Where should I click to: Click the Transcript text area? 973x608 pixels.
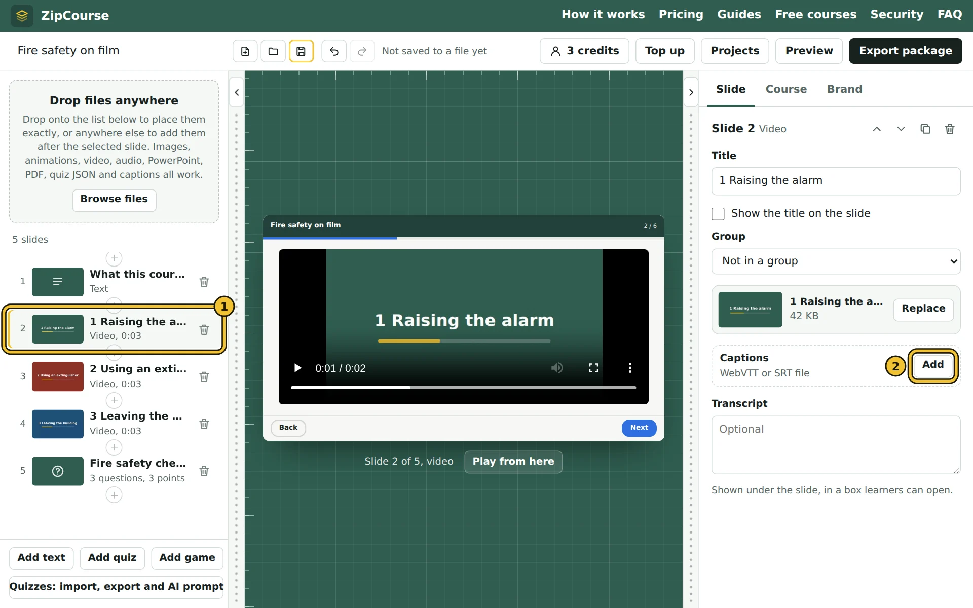(x=836, y=445)
